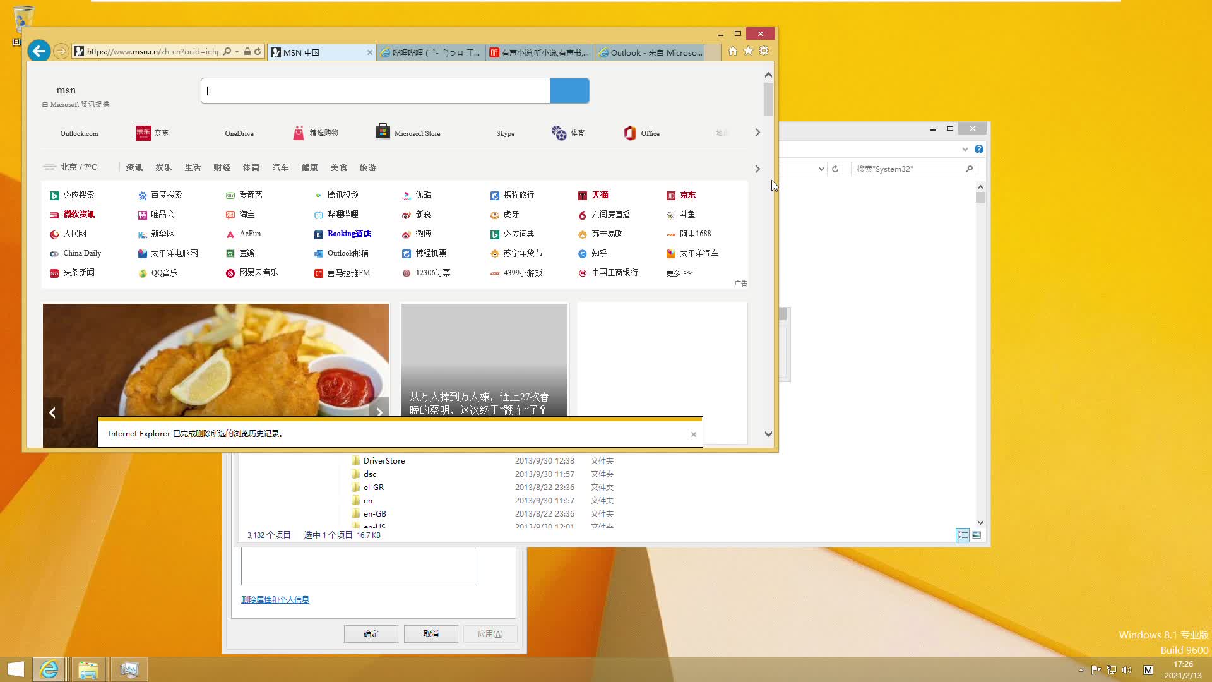
Task: Open the 必应搜索 link
Action: point(72,195)
